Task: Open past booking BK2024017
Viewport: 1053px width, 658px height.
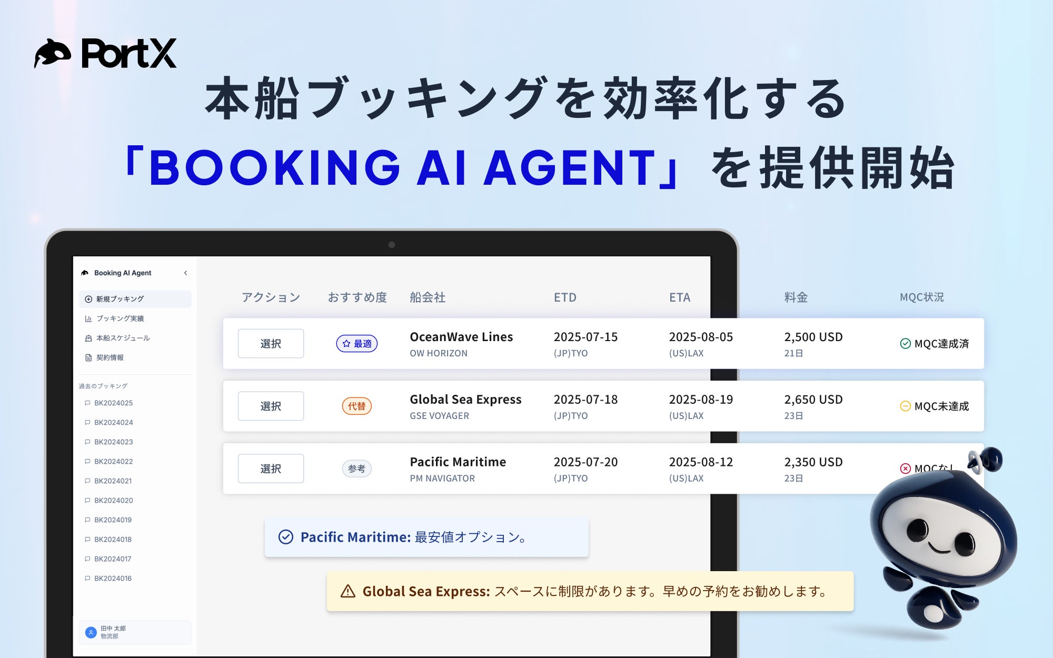Action: [x=113, y=559]
